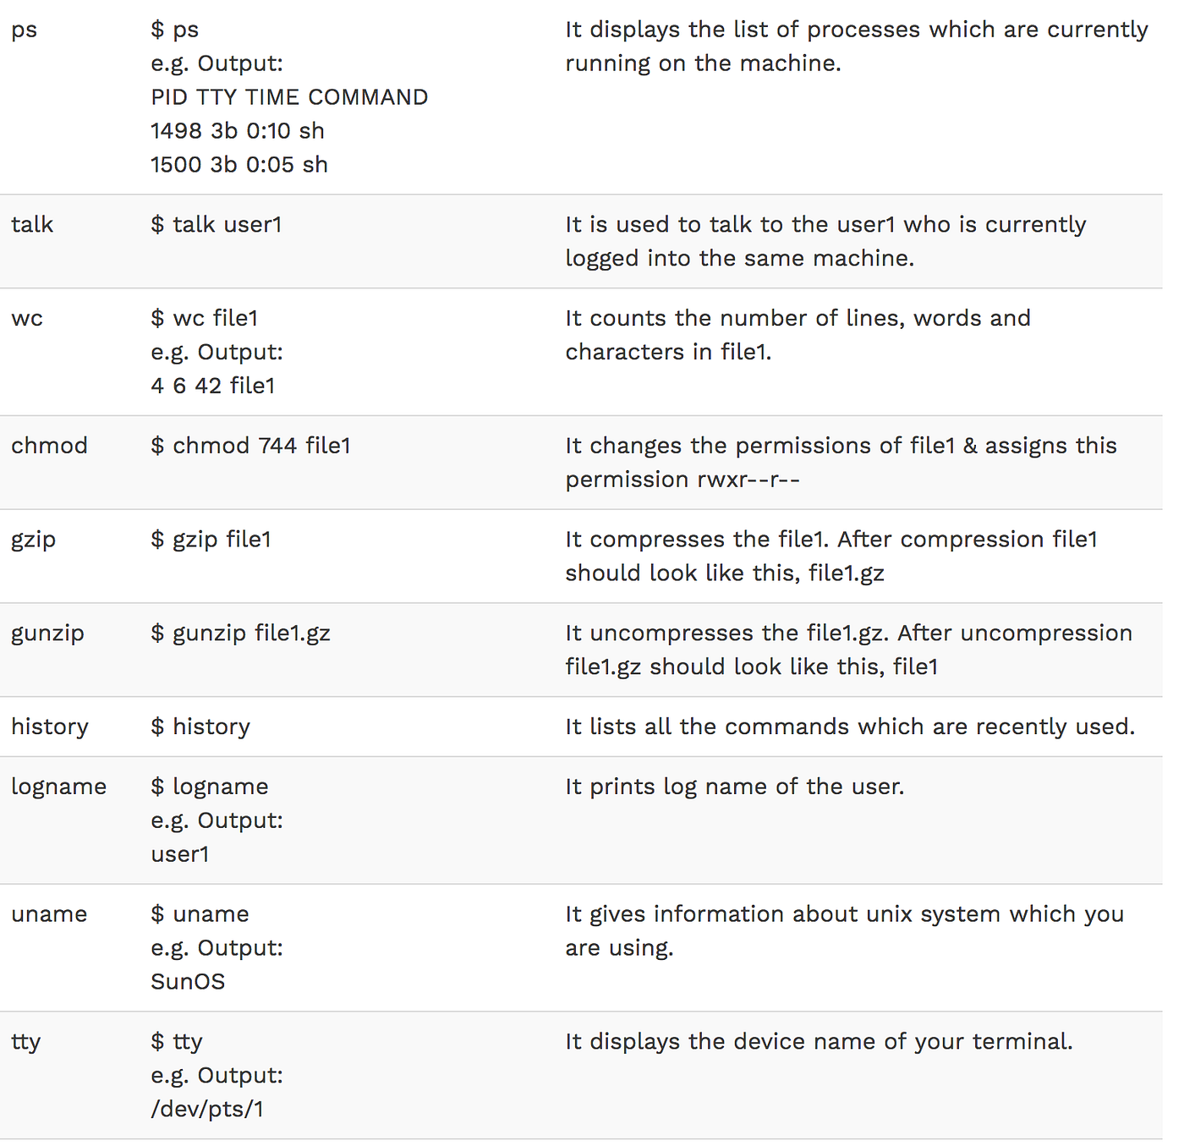Select the '$ talk user1' example text

point(217,224)
